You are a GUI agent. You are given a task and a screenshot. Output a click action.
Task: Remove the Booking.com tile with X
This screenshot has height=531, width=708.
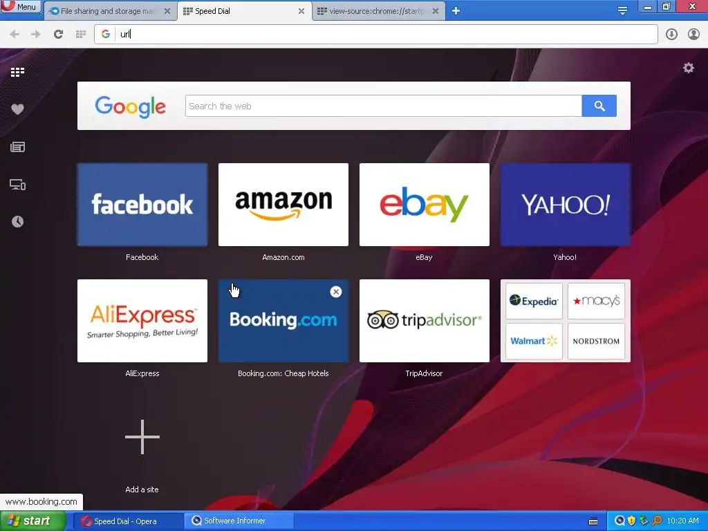click(x=336, y=292)
